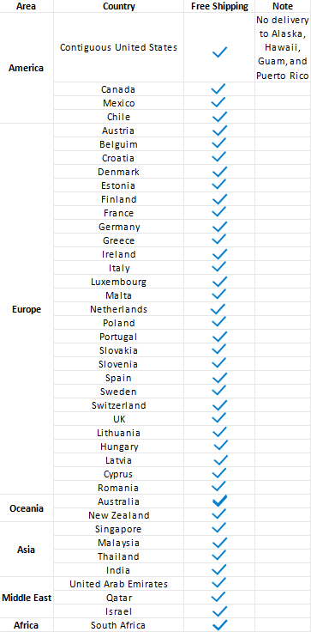The height and width of the screenshot is (632, 311).
Task: Click the bold checkmark beside Australia
Action: [x=219, y=501]
